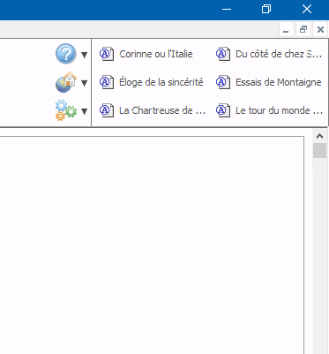
Task: Click document icon beside Le tour du monde
Action: click(223, 110)
